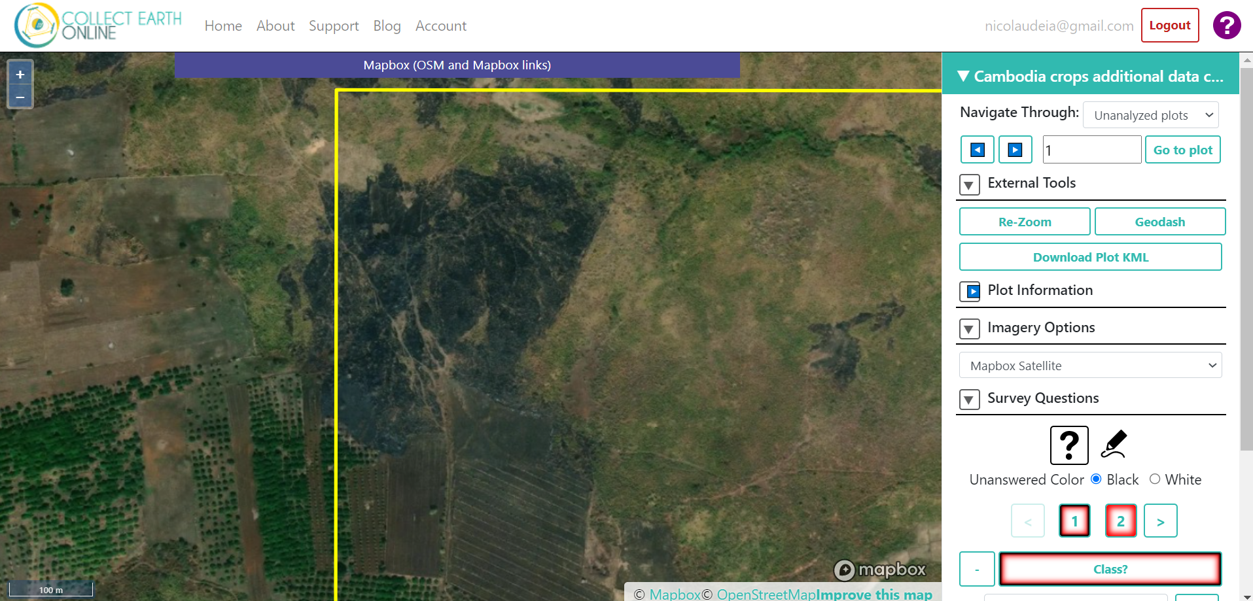The height and width of the screenshot is (601, 1253).
Task: Click the Logout button
Action: tap(1170, 26)
